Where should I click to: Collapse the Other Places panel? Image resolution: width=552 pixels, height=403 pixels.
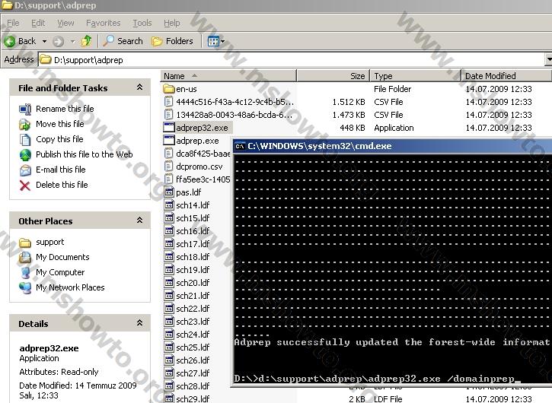pos(140,221)
